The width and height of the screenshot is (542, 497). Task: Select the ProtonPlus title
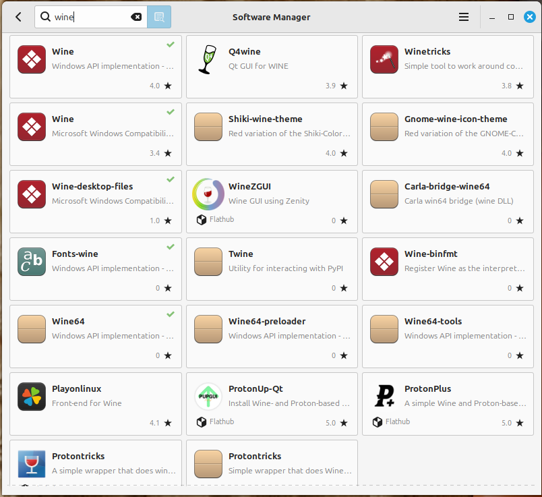(x=427, y=388)
